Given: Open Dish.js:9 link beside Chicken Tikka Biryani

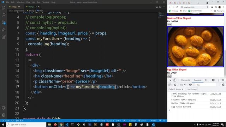Looking at the screenshot, I should 215,99.
